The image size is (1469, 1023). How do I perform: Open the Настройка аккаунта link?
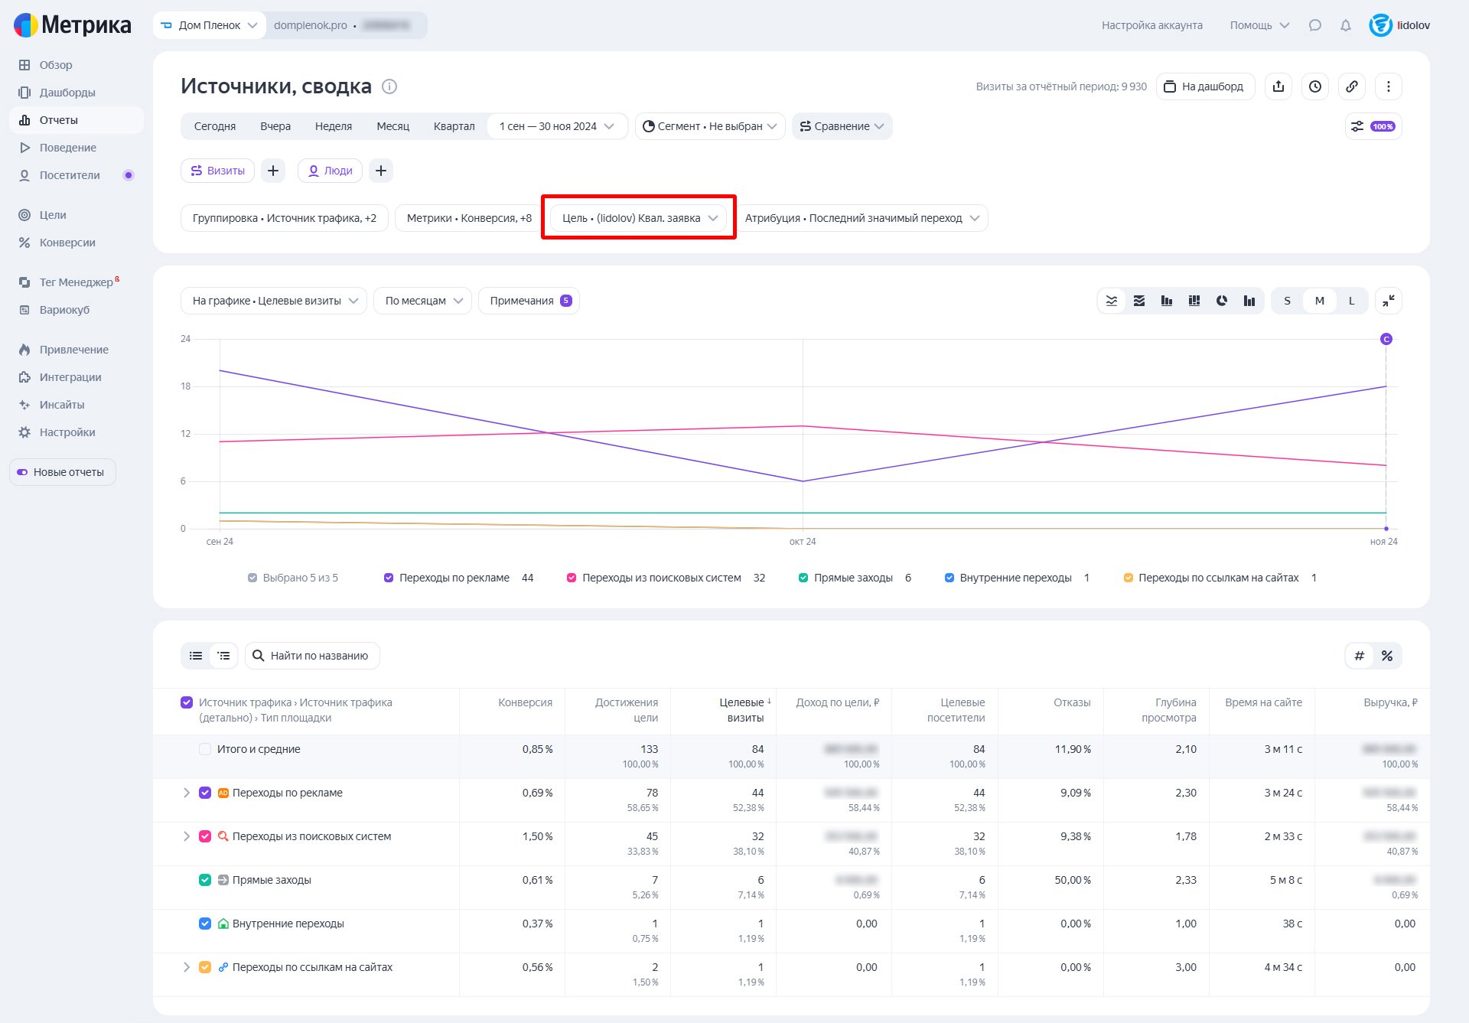[1151, 25]
